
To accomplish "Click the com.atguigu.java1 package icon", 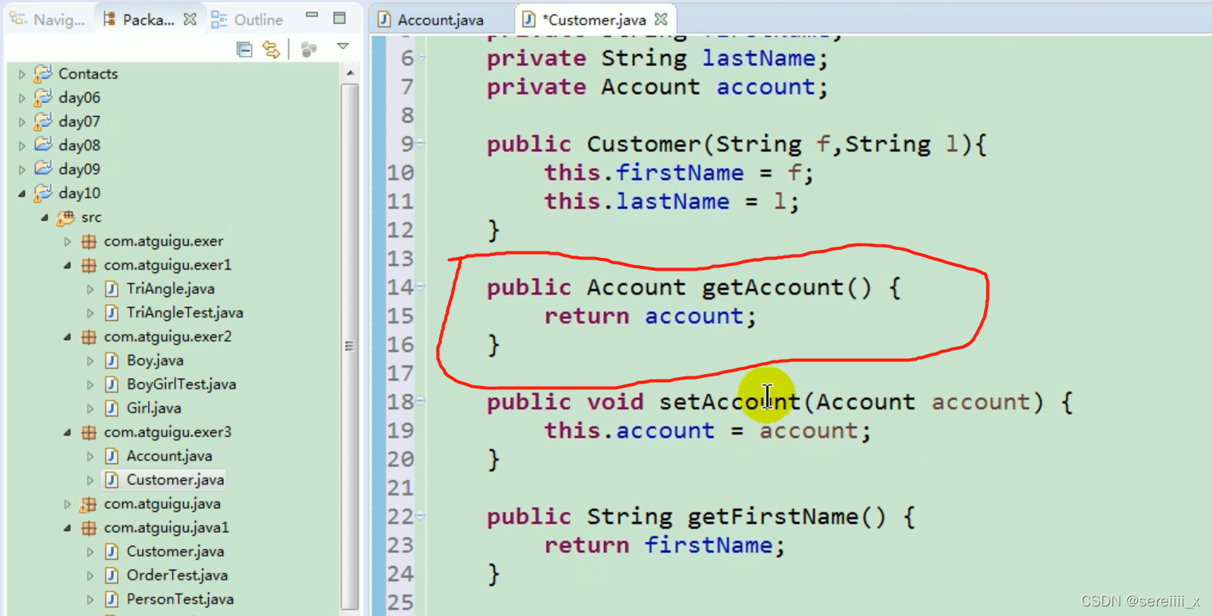I will [x=88, y=528].
